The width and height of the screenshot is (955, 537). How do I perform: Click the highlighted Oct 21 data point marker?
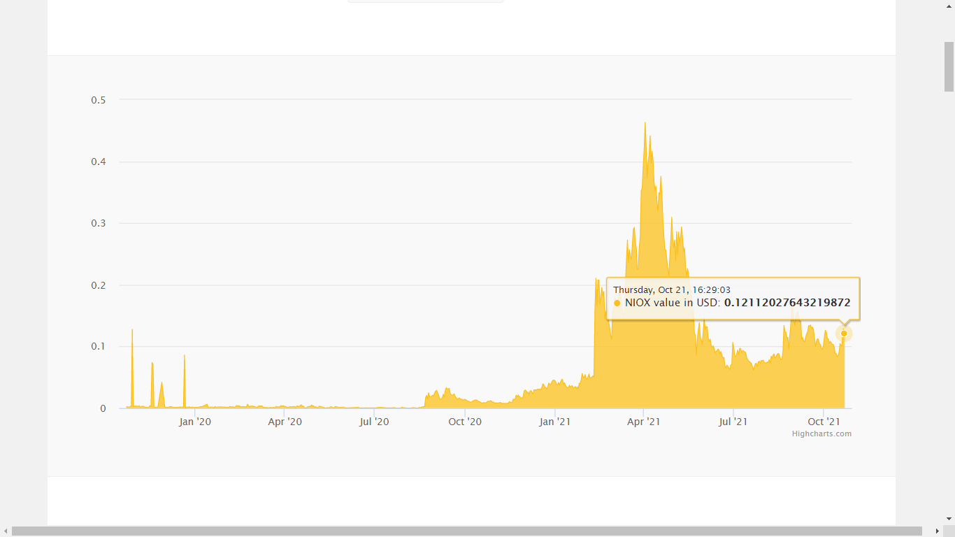point(844,334)
